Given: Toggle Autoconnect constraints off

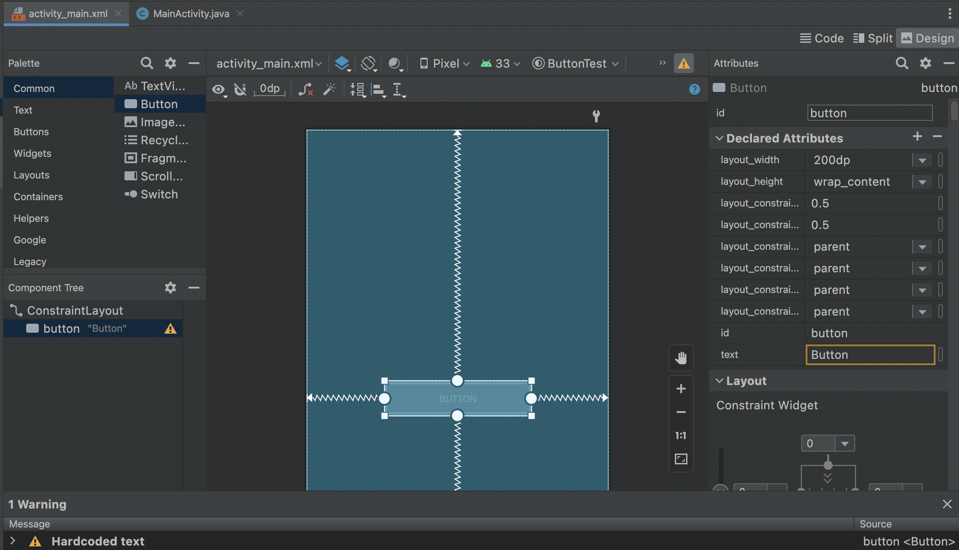Looking at the screenshot, I should tap(240, 89).
